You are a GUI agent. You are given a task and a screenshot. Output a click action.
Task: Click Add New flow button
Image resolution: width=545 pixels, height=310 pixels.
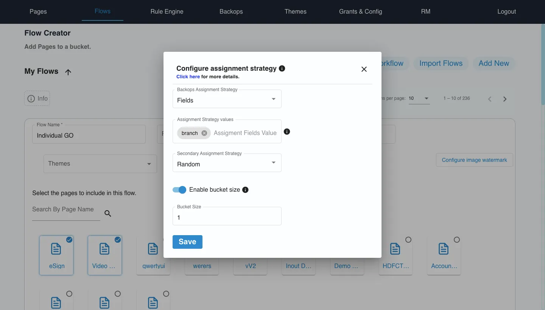tap(494, 64)
